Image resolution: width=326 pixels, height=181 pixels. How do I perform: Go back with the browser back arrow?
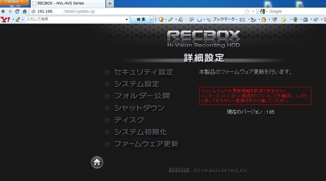(3, 11)
